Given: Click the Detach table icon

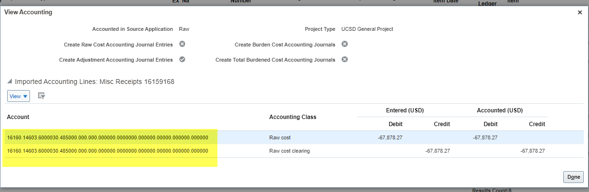Looking at the screenshot, I should coord(41,96).
